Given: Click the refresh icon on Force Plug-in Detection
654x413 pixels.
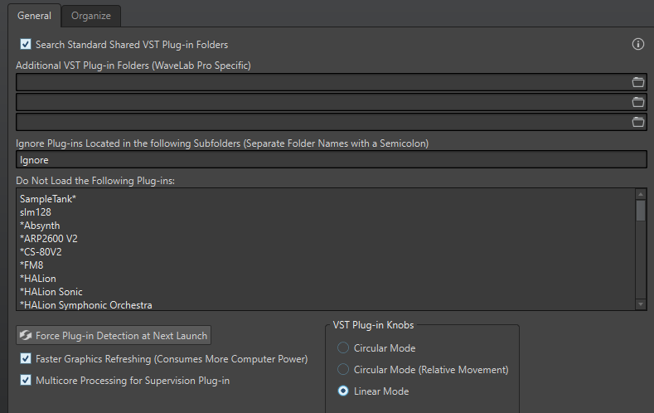Looking at the screenshot, I should tap(26, 335).
